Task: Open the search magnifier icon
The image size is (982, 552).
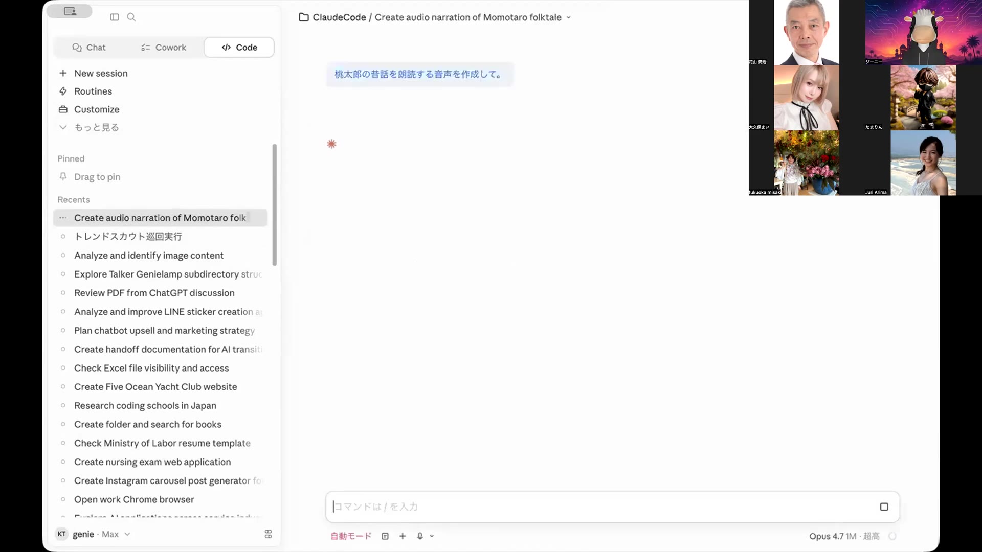Action: (131, 17)
